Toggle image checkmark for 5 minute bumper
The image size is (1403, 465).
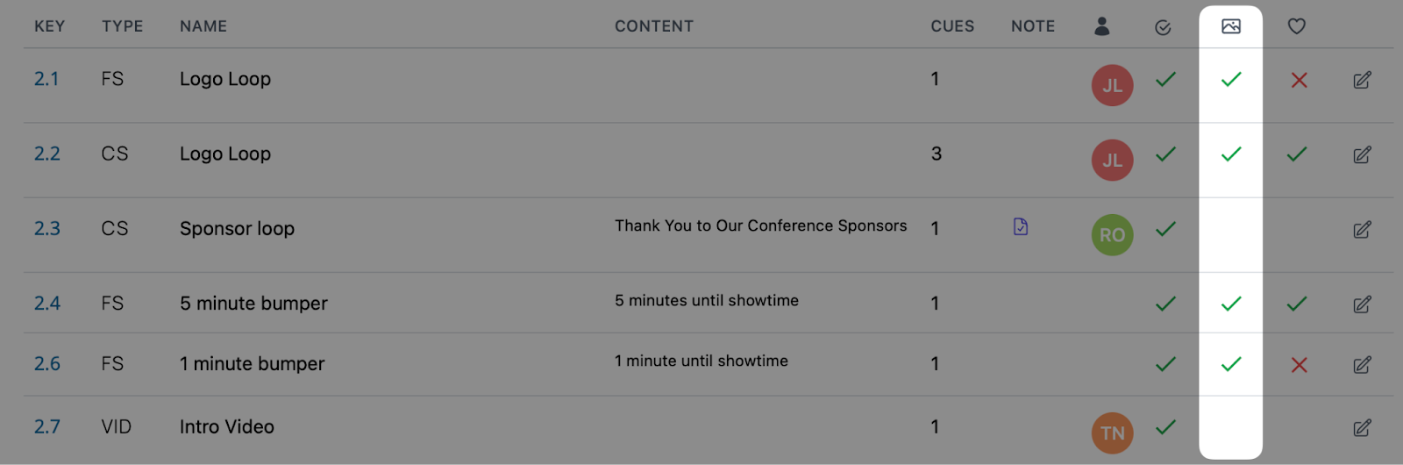click(1231, 304)
